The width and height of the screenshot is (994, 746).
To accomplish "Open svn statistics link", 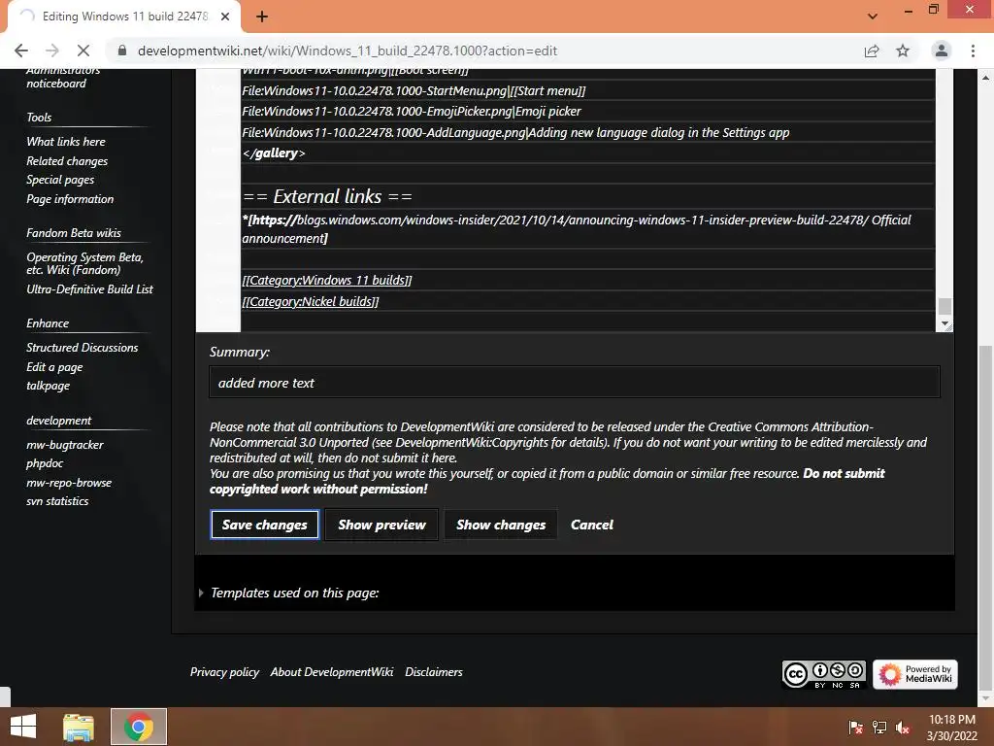I will [x=57, y=501].
